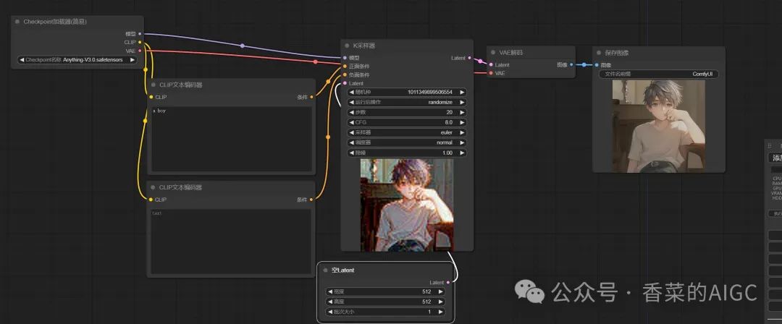
Task: Select previous 采样器 with its left arrow
Action: tap(351, 132)
